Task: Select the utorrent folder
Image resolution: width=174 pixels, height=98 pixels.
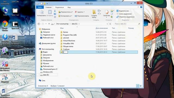Action: pos(66,38)
